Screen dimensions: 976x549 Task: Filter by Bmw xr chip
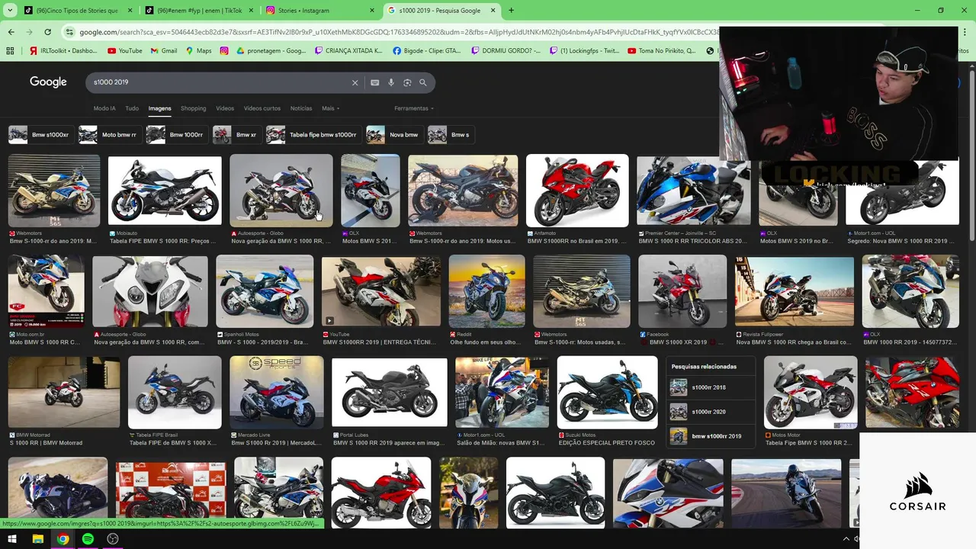tap(236, 135)
